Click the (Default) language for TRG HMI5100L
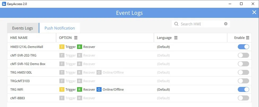This screenshot has width=259, height=107. tap(163, 72)
